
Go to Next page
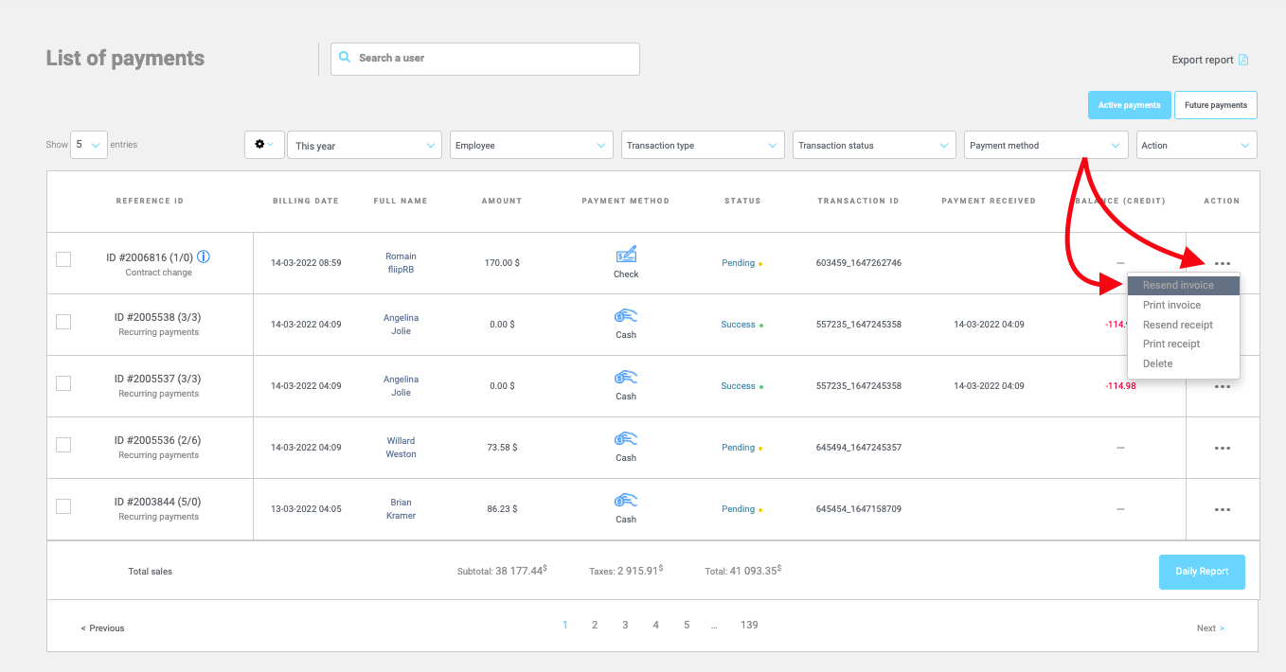click(1210, 628)
